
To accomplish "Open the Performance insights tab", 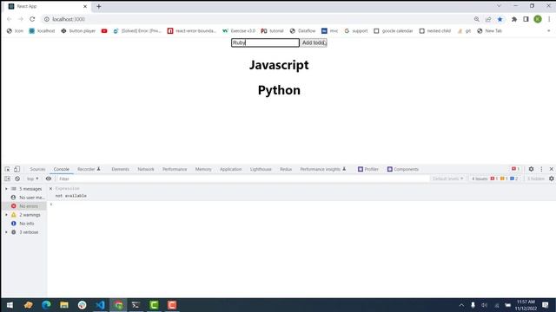I will (x=322, y=170).
